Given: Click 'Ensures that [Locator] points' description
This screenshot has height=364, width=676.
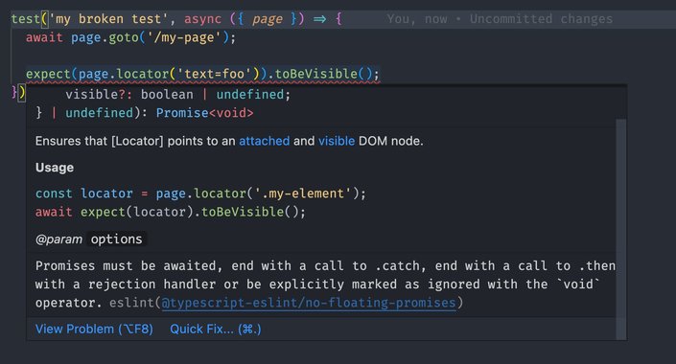Looking at the screenshot, I should tap(229, 141).
